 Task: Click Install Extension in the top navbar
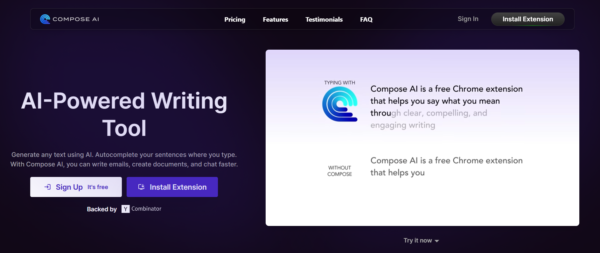[x=528, y=19]
